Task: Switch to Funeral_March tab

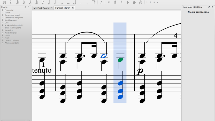Action: pos(63,8)
